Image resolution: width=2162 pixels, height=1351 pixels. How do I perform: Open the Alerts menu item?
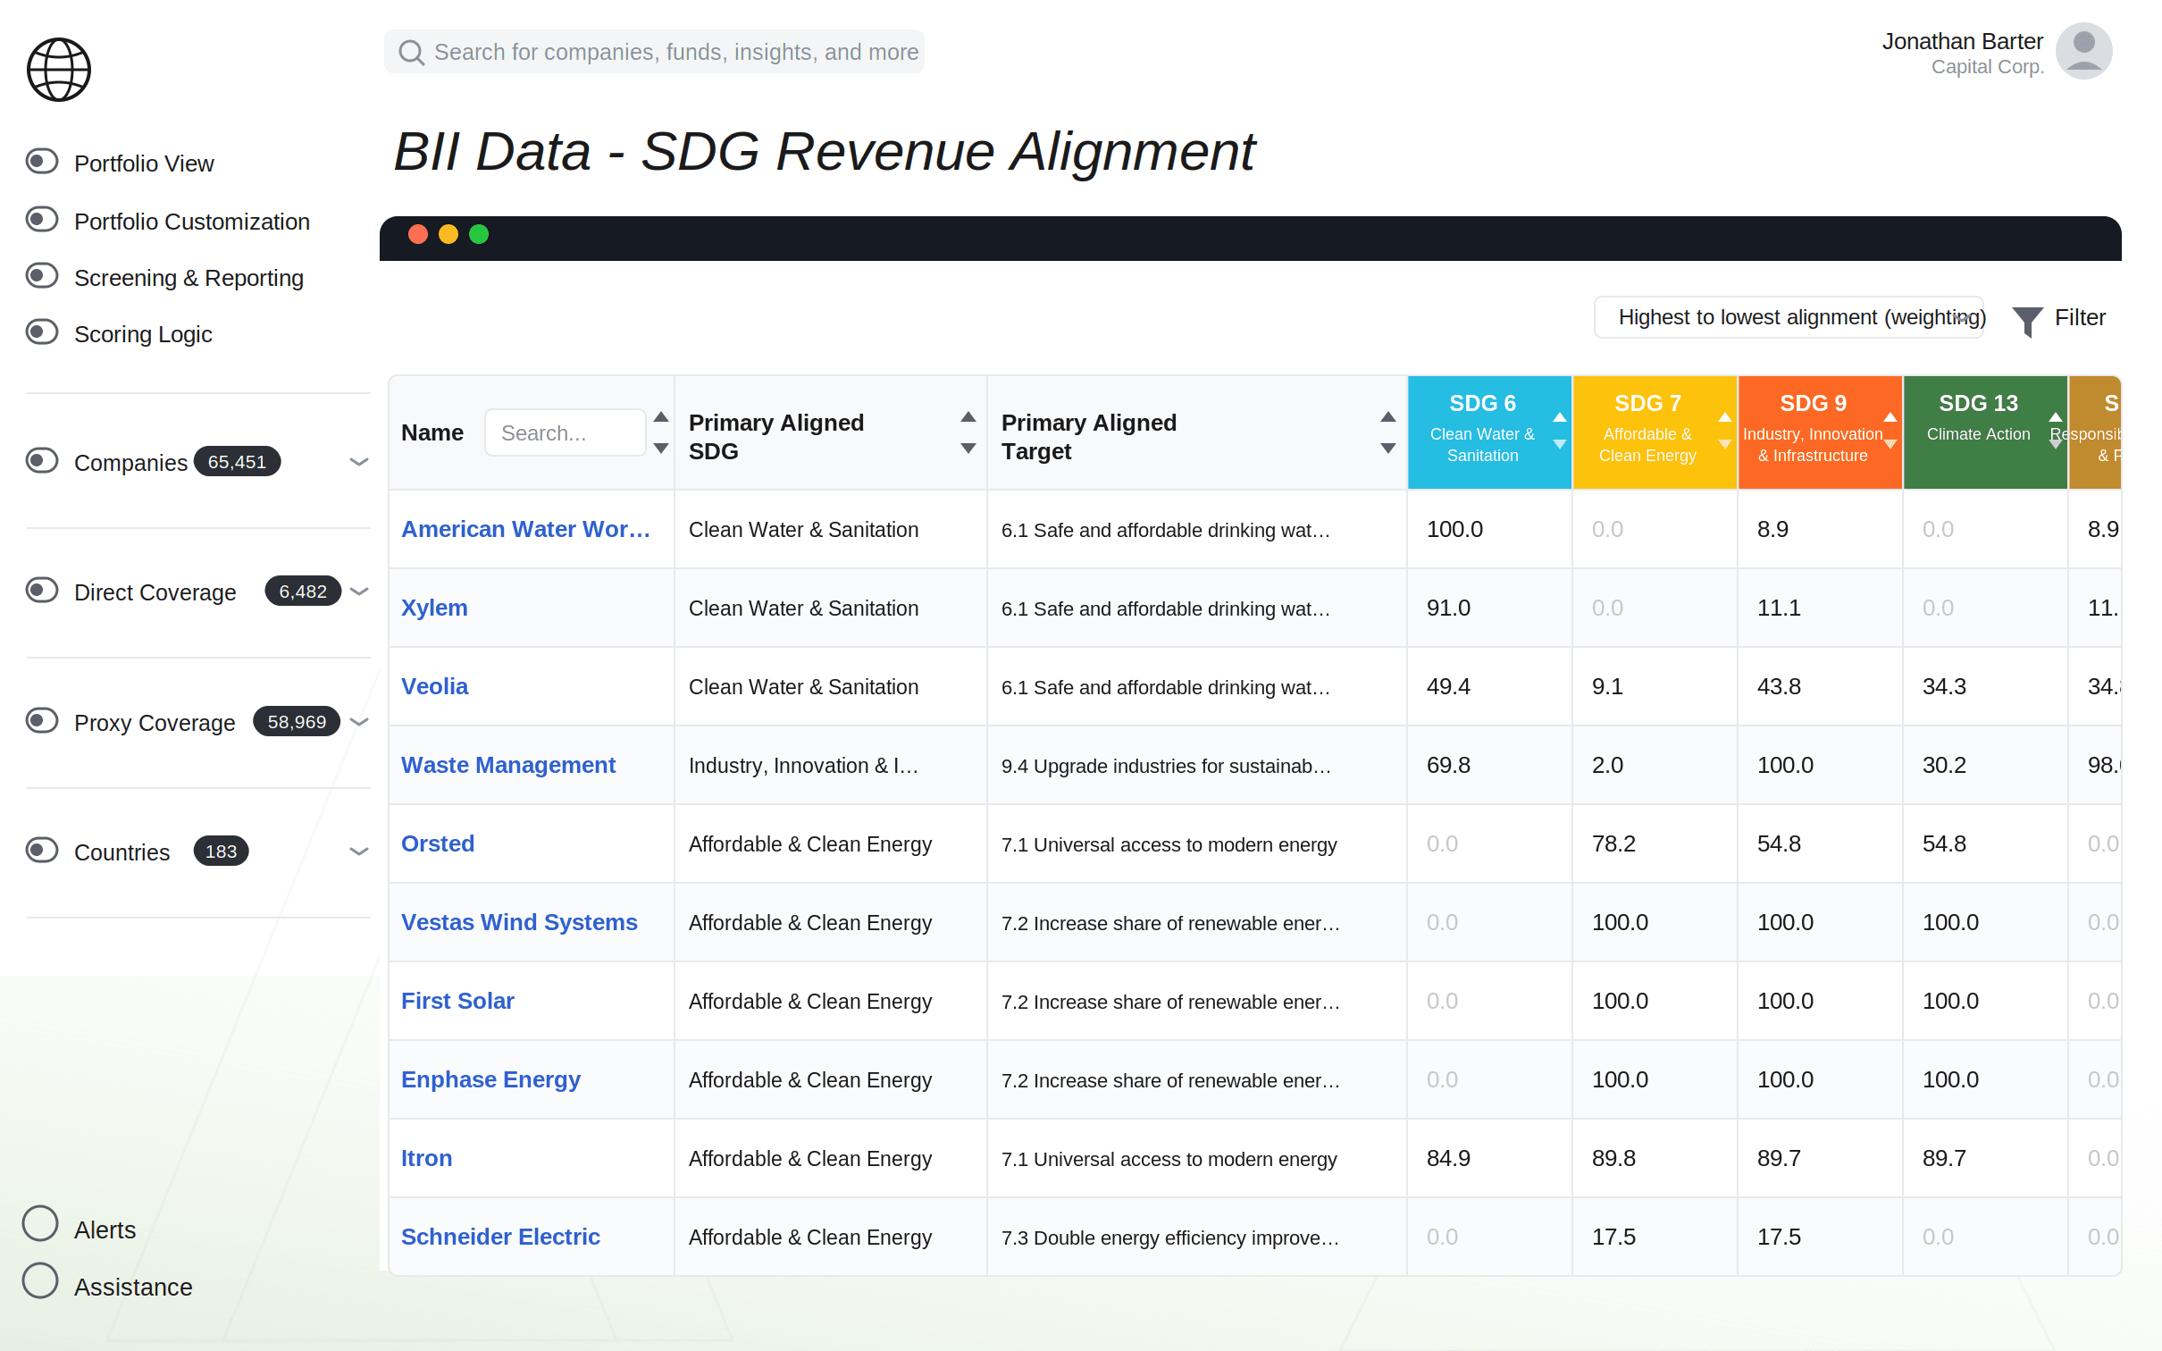[x=105, y=1230]
